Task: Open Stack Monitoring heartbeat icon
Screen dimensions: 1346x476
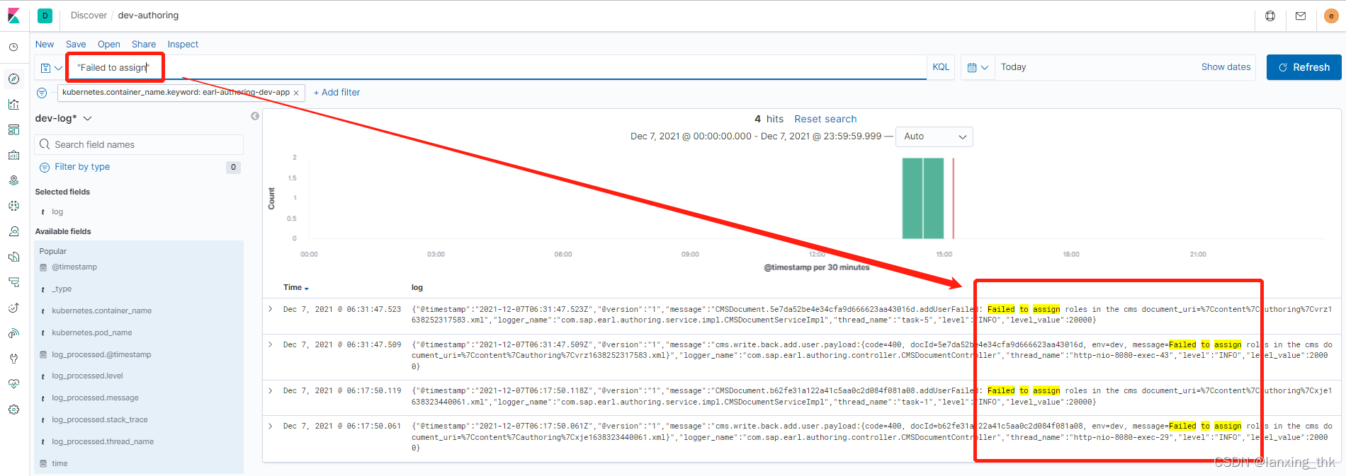Action: tap(13, 384)
